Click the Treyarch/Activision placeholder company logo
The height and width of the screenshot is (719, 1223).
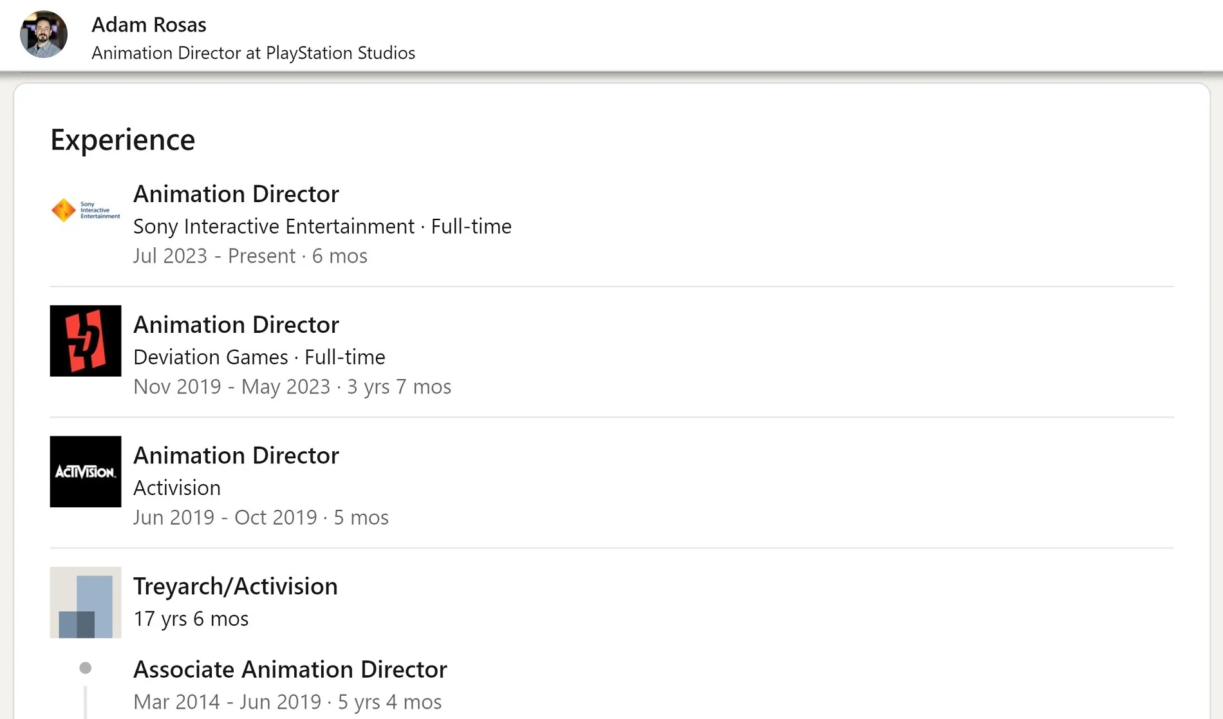(86, 602)
